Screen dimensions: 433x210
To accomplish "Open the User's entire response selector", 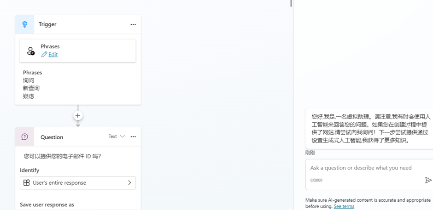I will tap(78, 183).
